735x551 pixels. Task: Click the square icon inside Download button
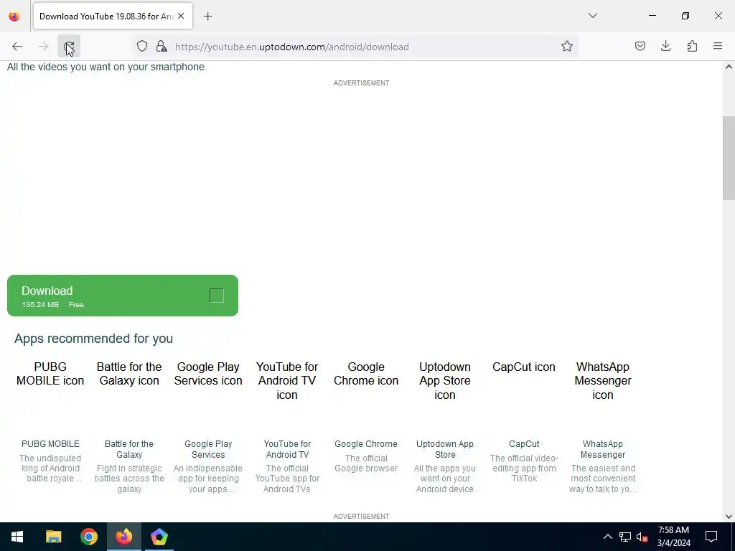click(x=217, y=296)
